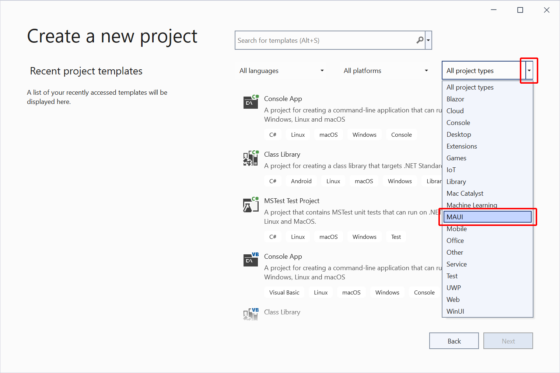
Task: Click the search magnifier icon
Action: (420, 40)
